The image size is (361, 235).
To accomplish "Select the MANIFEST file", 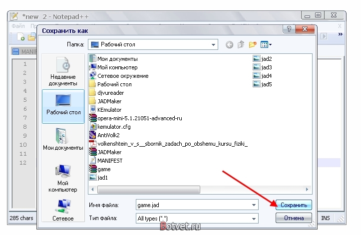I will coord(106,161).
